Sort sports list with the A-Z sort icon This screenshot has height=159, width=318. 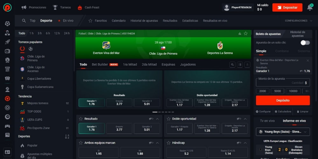click(x=67, y=136)
